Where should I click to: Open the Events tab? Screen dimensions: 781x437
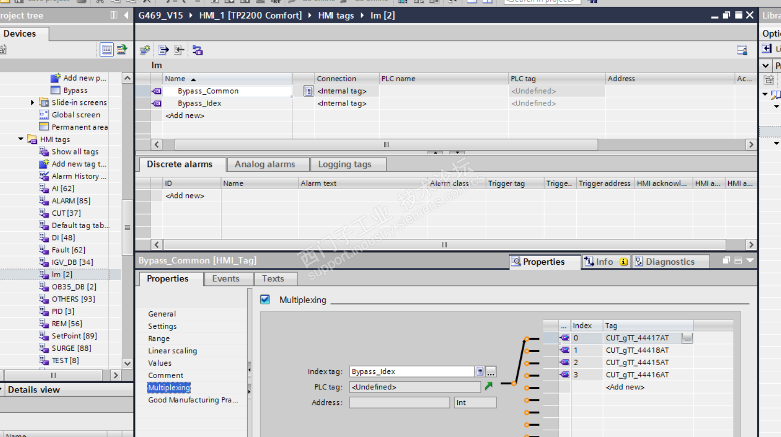point(226,279)
